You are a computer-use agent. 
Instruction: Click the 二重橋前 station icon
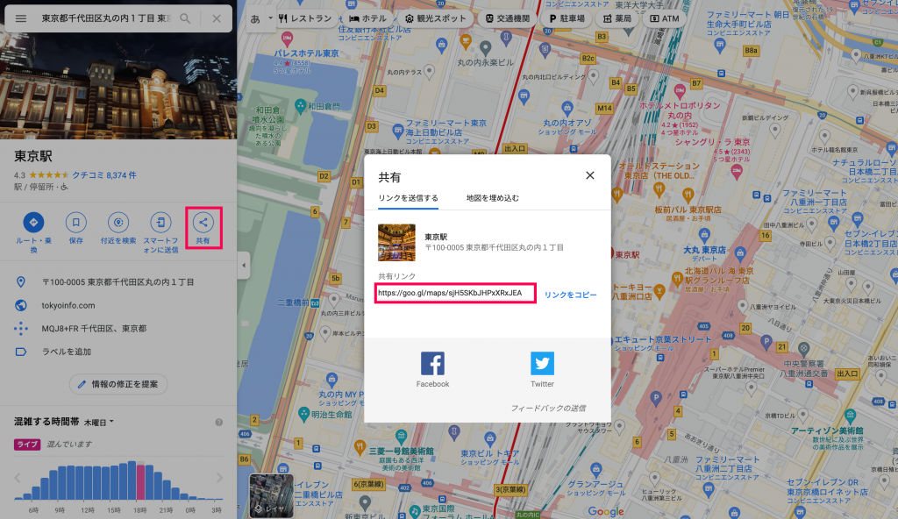pos(315,303)
